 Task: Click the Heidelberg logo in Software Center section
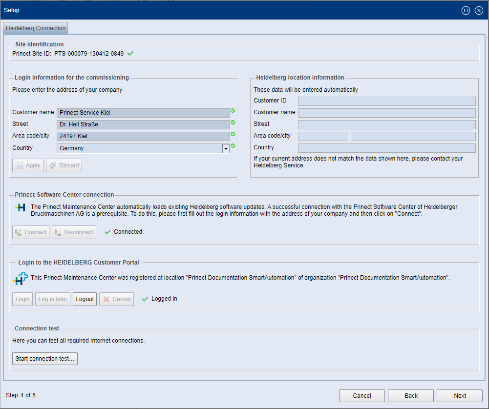click(x=20, y=207)
